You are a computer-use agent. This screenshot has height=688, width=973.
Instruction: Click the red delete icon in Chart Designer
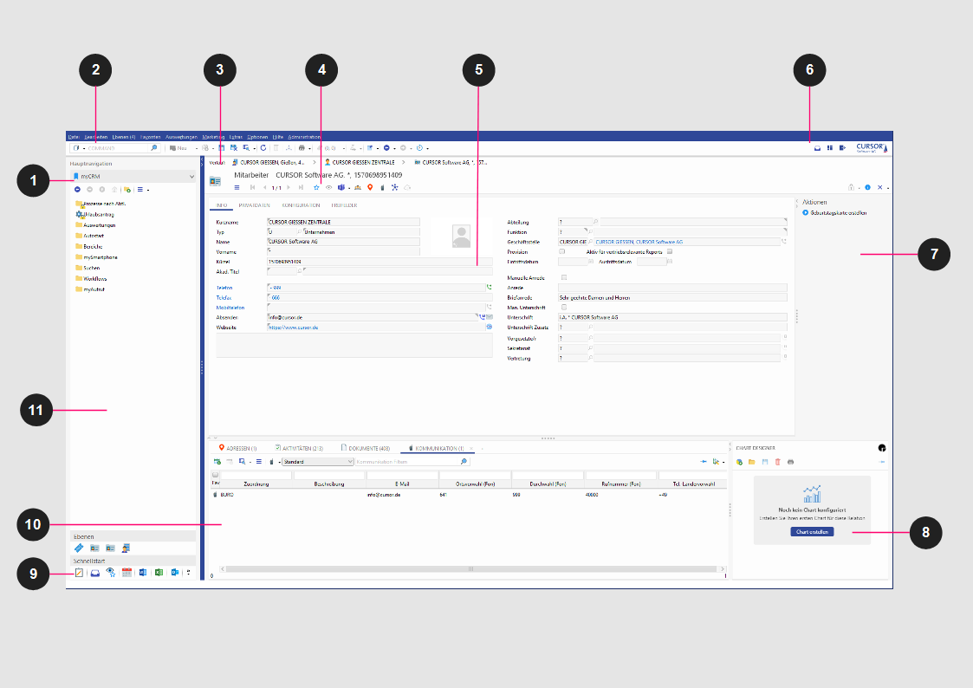777,462
